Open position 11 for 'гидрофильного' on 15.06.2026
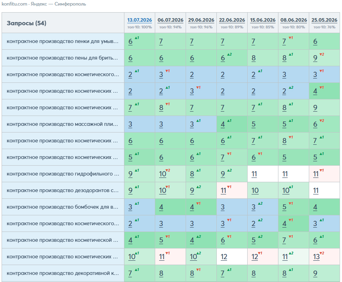This screenshot has width=342, height=282. pos(254,174)
